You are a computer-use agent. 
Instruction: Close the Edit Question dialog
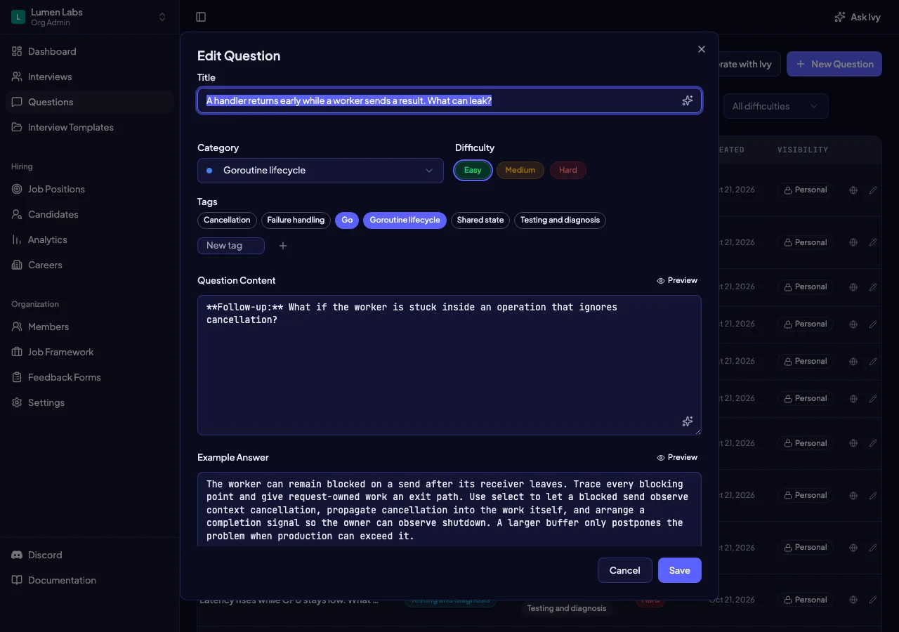tap(702, 49)
